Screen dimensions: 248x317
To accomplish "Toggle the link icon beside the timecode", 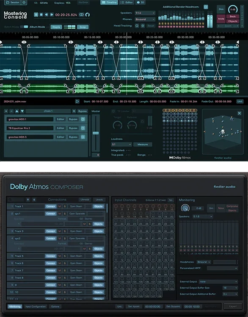I will click(81, 14).
